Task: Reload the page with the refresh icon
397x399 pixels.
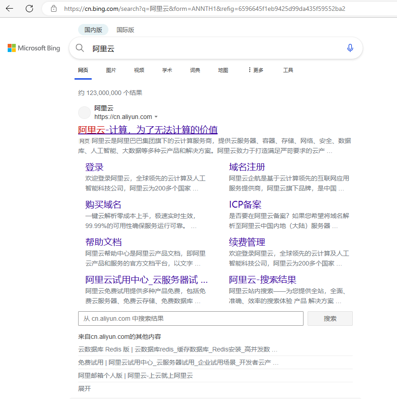Action: [29, 9]
